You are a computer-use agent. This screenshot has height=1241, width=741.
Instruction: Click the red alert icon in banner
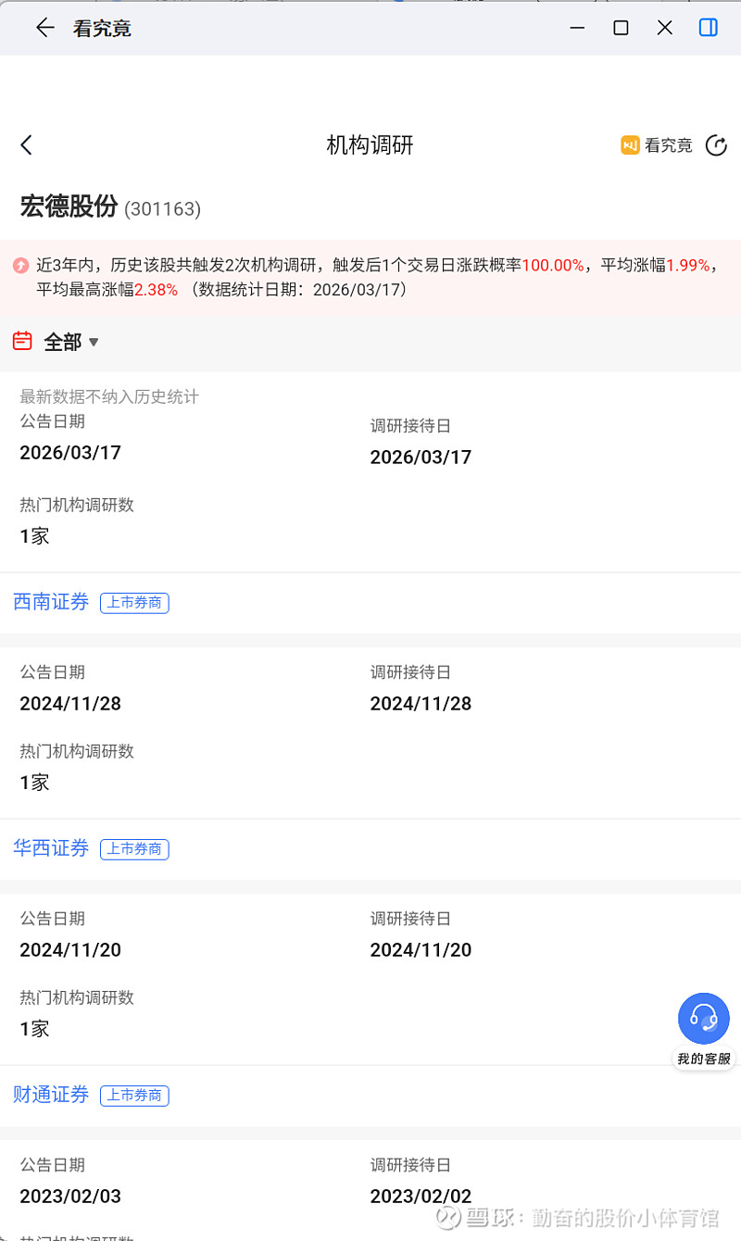[x=20, y=266]
